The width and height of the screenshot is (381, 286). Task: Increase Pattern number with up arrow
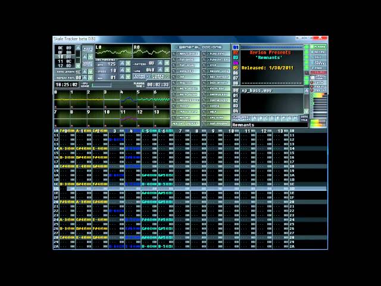click(160, 63)
